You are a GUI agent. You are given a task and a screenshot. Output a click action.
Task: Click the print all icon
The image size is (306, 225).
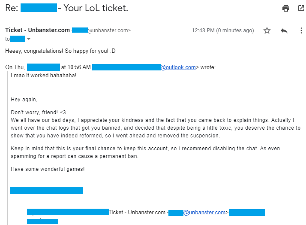coord(286,8)
